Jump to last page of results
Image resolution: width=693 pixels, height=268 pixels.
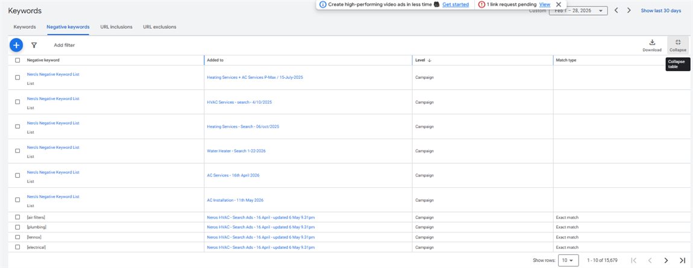point(682,261)
